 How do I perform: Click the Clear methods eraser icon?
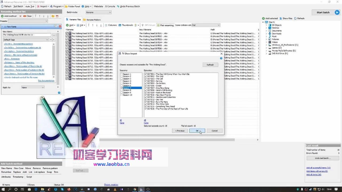click(25, 16)
